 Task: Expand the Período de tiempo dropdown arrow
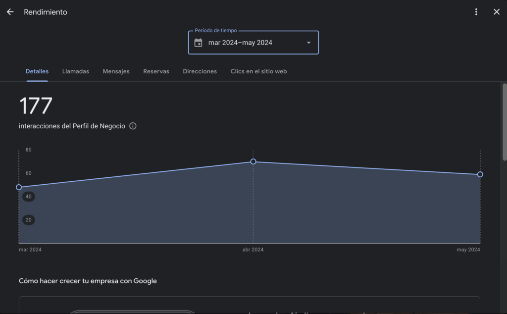308,43
